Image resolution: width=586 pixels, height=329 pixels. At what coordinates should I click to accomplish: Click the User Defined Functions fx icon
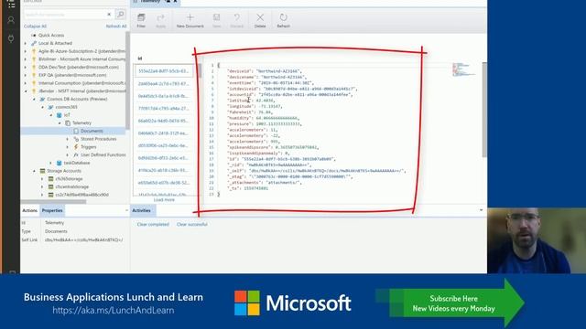pyautogui.click(x=76, y=154)
